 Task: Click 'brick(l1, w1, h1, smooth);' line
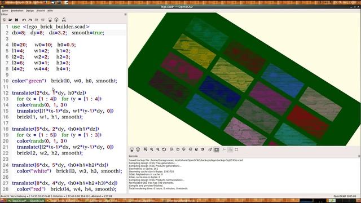(50, 117)
